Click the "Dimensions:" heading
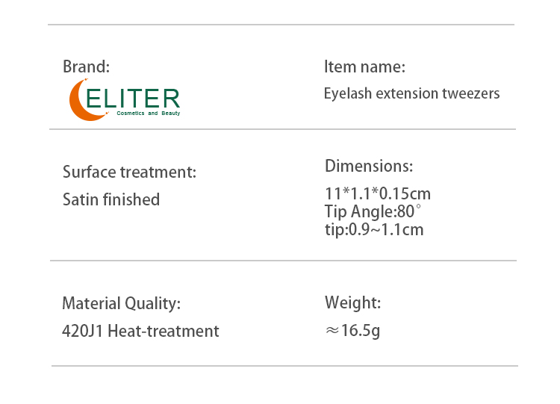This screenshot has width=560, height=404. pos(368,166)
